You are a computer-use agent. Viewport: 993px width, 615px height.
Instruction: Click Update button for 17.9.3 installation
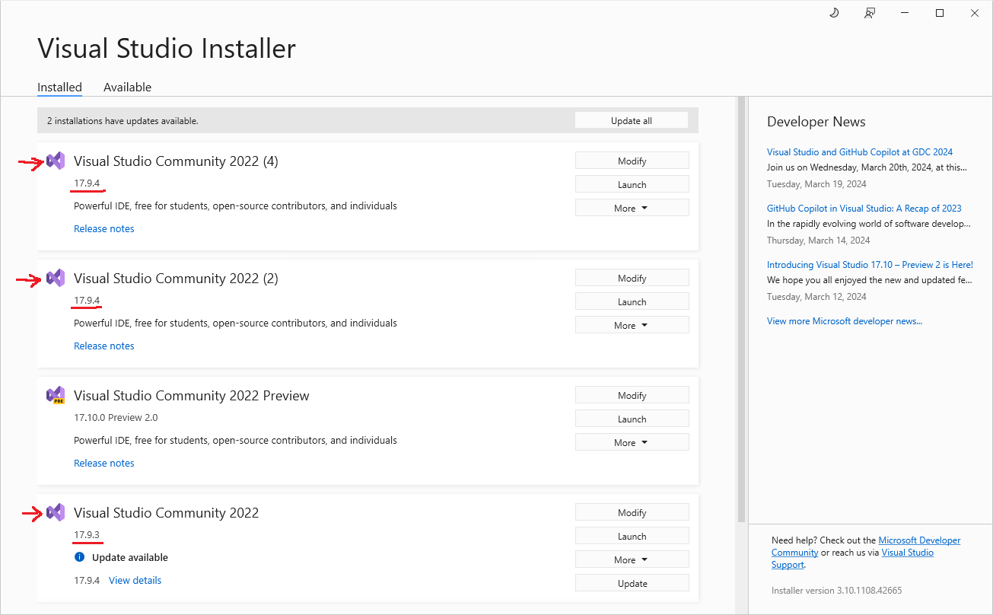(x=632, y=583)
